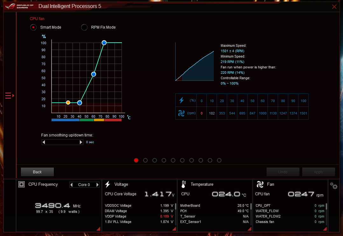
Task: Click the Temperature thermometer icon
Action: 184,184
